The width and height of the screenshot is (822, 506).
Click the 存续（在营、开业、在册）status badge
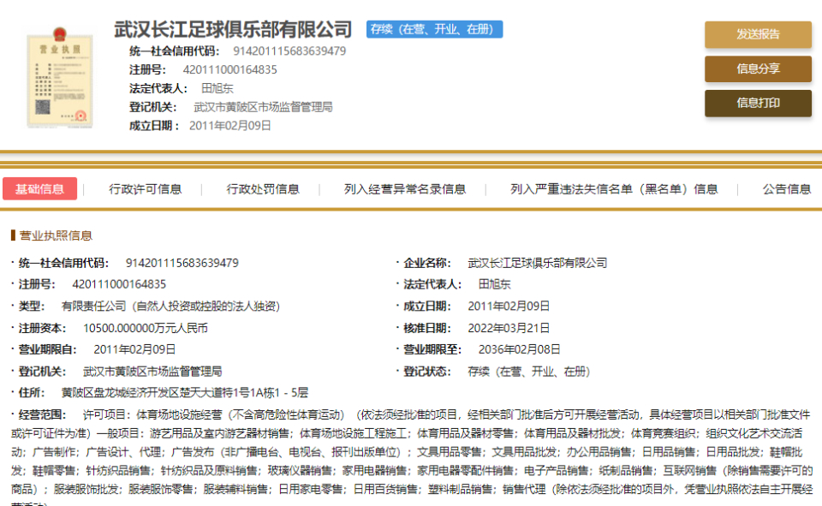[x=435, y=29]
